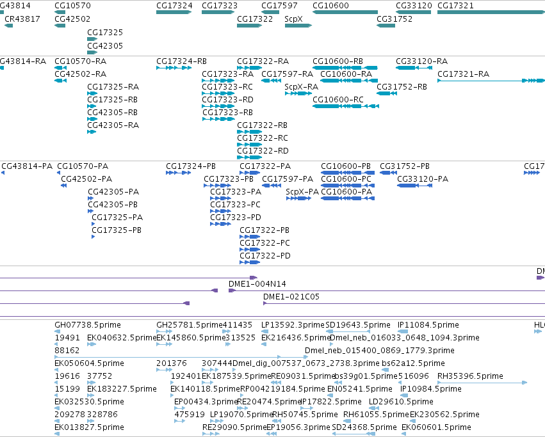Image resolution: width=545 pixels, height=437 pixels.
Task: Click protein CG17323-PD
Action: pos(221,224)
